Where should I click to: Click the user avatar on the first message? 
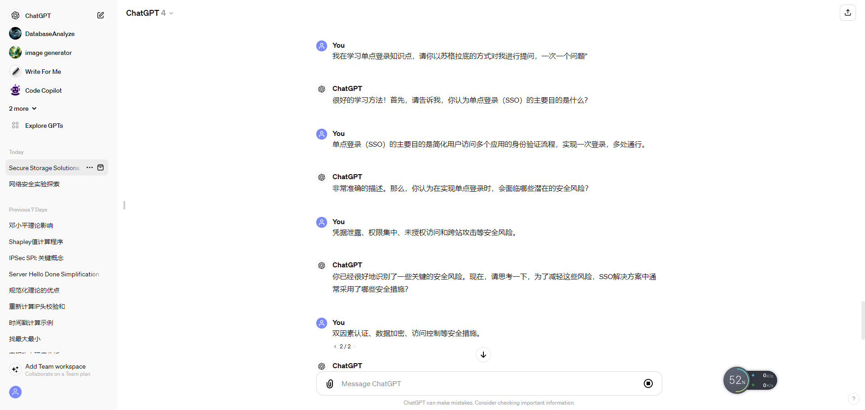[x=322, y=46]
